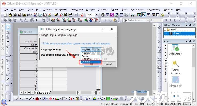The height and width of the screenshot is (106, 197).
Task: Click the Italic formatting button
Action: point(170,20)
